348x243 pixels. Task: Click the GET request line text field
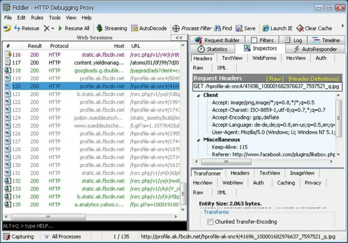[x=267, y=87]
